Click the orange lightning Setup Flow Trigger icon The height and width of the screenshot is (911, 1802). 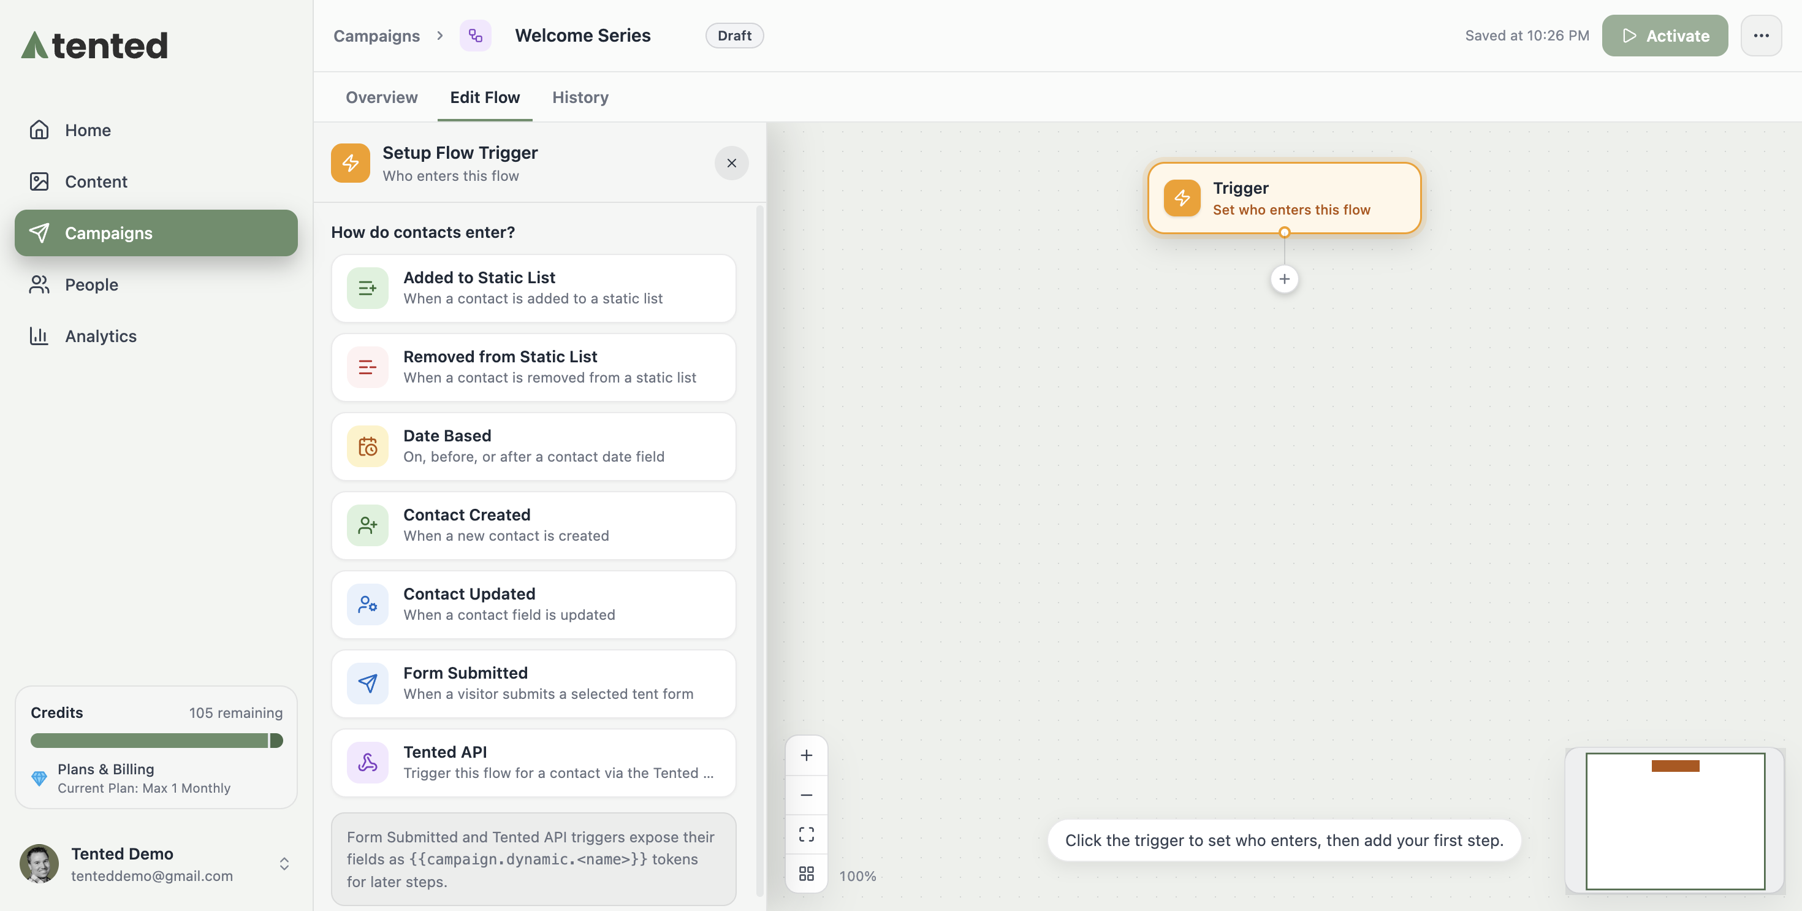351,163
